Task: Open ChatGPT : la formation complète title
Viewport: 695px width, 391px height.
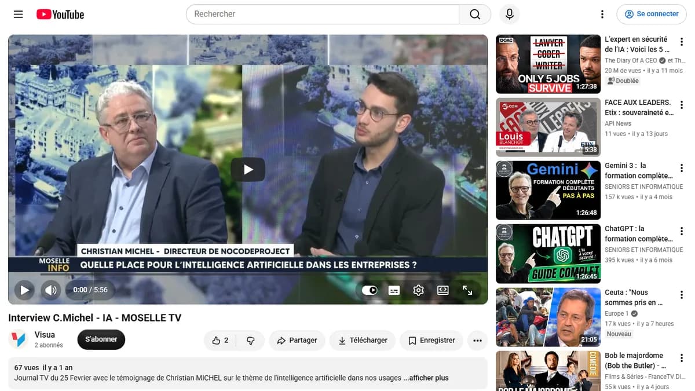Action: click(639, 234)
